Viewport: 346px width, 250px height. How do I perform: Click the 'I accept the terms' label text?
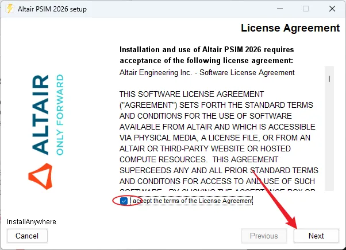(x=191, y=201)
